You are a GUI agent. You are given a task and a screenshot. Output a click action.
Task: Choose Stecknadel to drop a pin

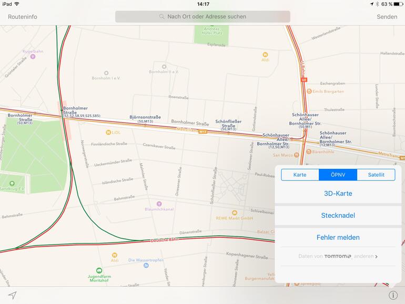pyautogui.click(x=338, y=216)
